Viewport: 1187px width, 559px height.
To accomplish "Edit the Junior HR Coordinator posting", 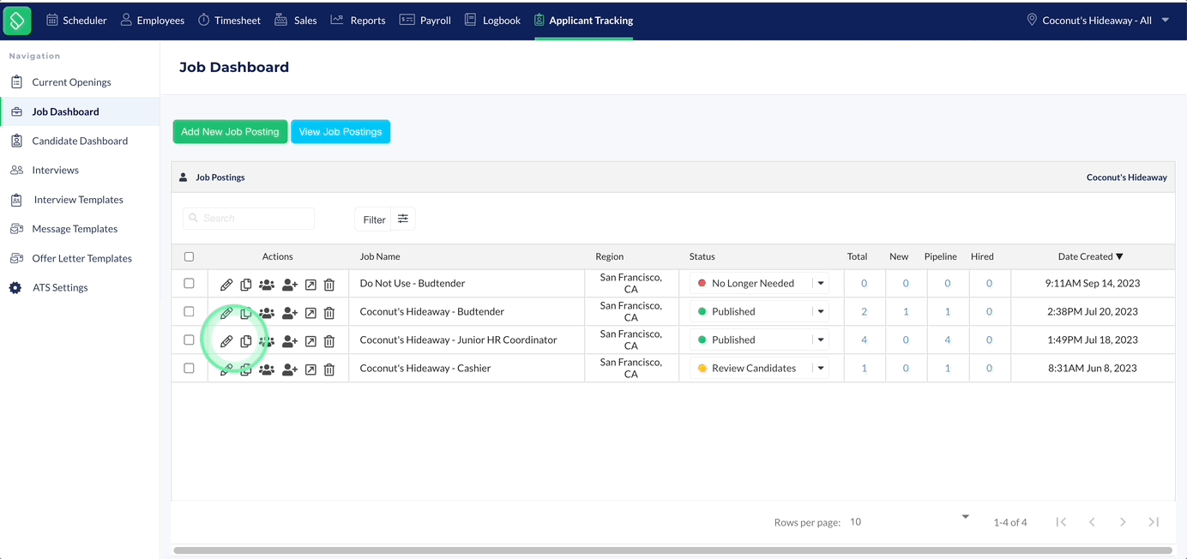I will 226,341.
